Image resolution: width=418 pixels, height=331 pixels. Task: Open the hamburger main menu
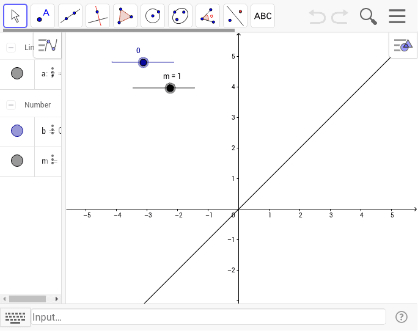coord(397,16)
